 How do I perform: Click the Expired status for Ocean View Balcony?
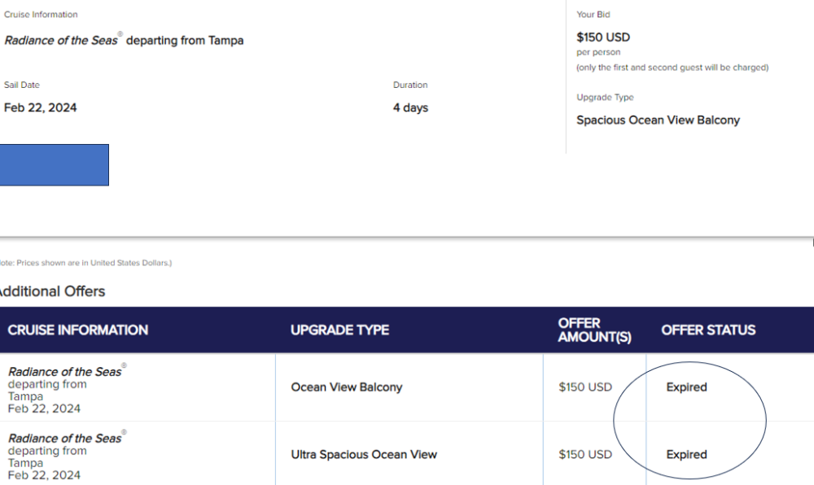(x=686, y=387)
